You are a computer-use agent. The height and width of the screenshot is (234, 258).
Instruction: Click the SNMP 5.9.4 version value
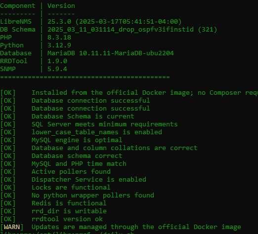click(57, 69)
